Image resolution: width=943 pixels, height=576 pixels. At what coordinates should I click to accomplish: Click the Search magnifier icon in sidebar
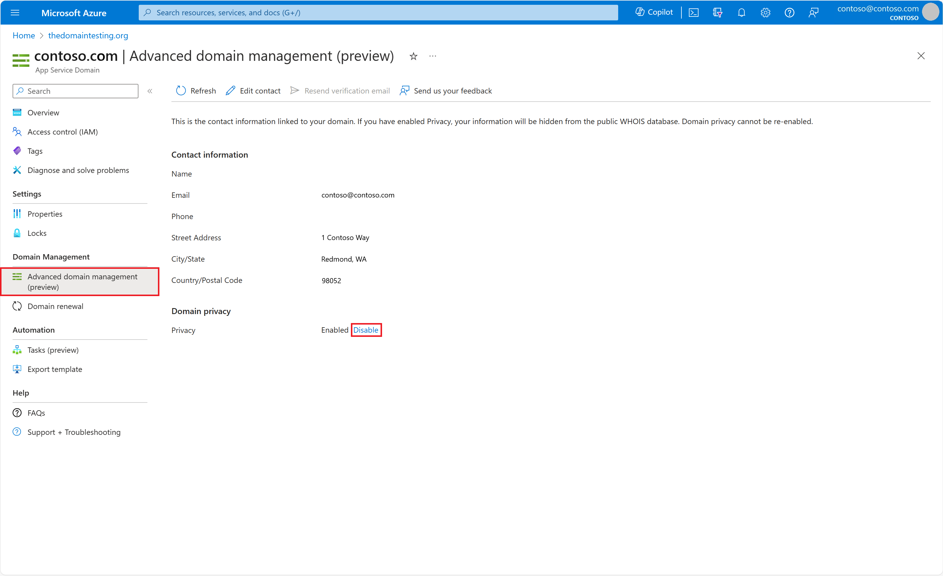point(20,91)
